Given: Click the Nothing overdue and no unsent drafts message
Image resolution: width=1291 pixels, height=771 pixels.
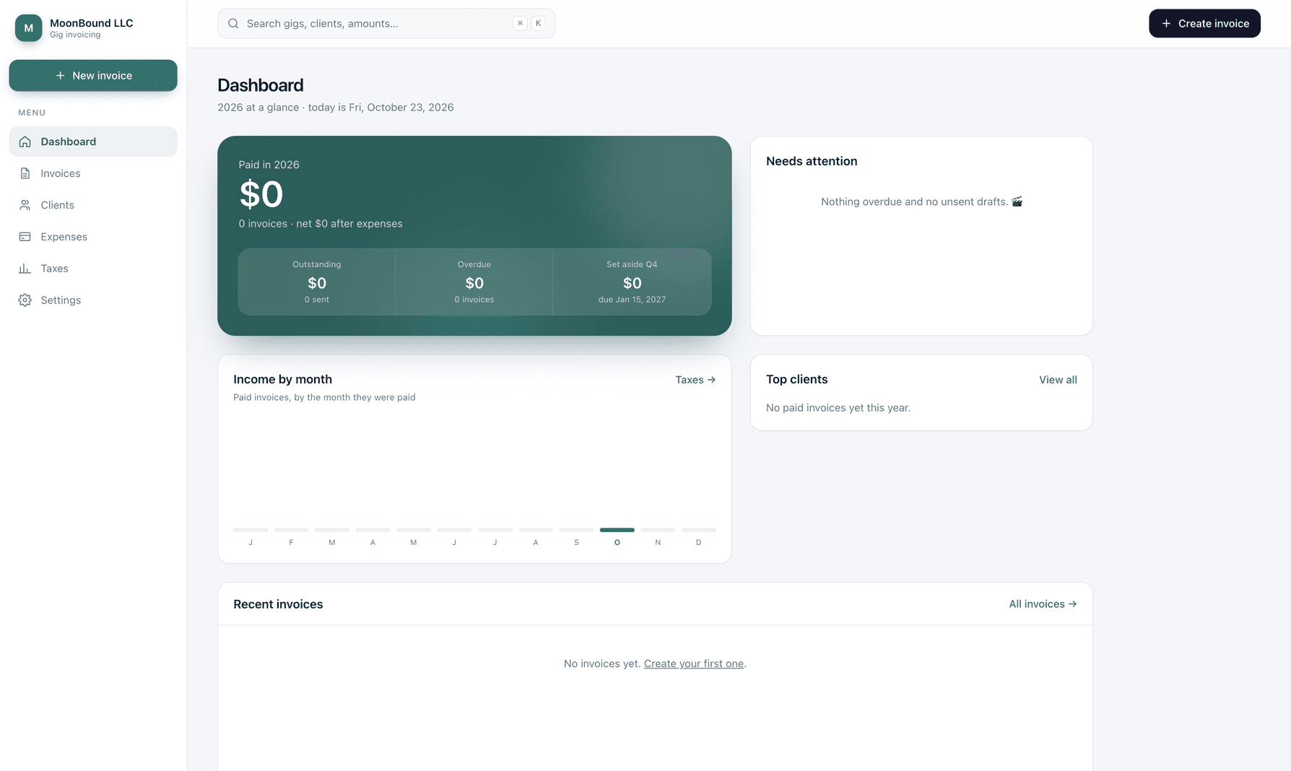Looking at the screenshot, I should pyautogui.click(x=921, y=201).
